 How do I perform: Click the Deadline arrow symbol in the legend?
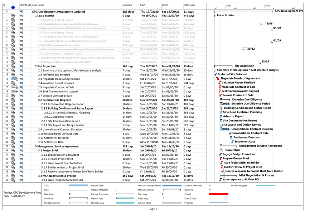[x=210, y=190]
